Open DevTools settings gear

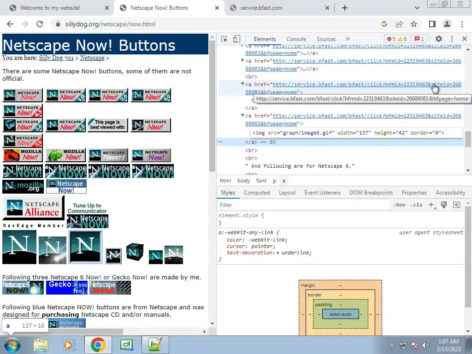click(x=439, y=39)
